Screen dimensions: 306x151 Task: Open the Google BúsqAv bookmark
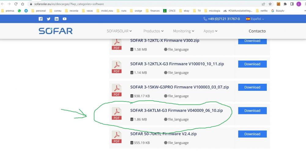click(278, 11)
